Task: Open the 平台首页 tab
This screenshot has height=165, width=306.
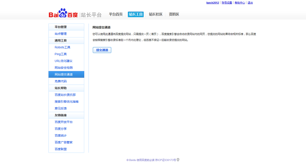Action: 116,14
